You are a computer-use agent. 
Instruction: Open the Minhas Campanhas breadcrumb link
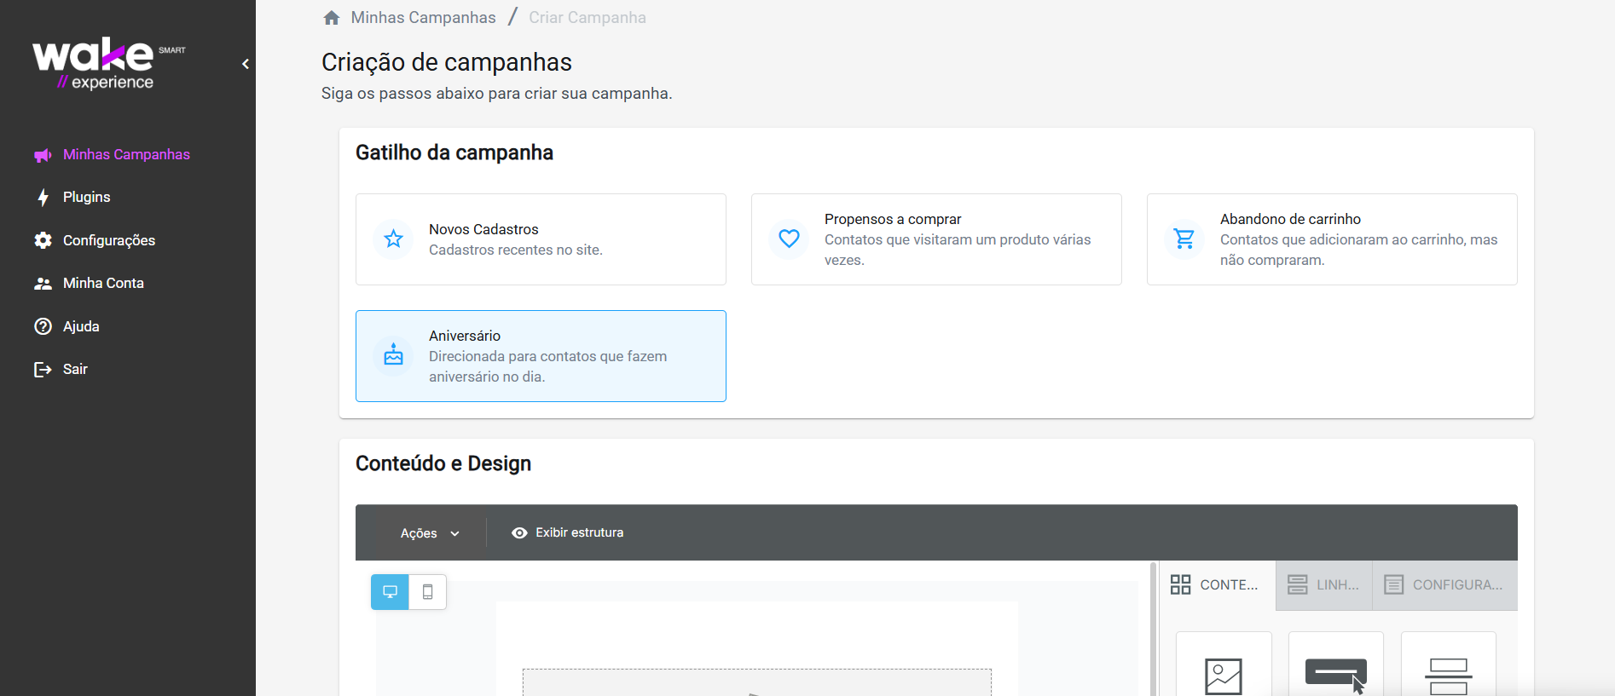pyautogui.click(x=423, y=18)
